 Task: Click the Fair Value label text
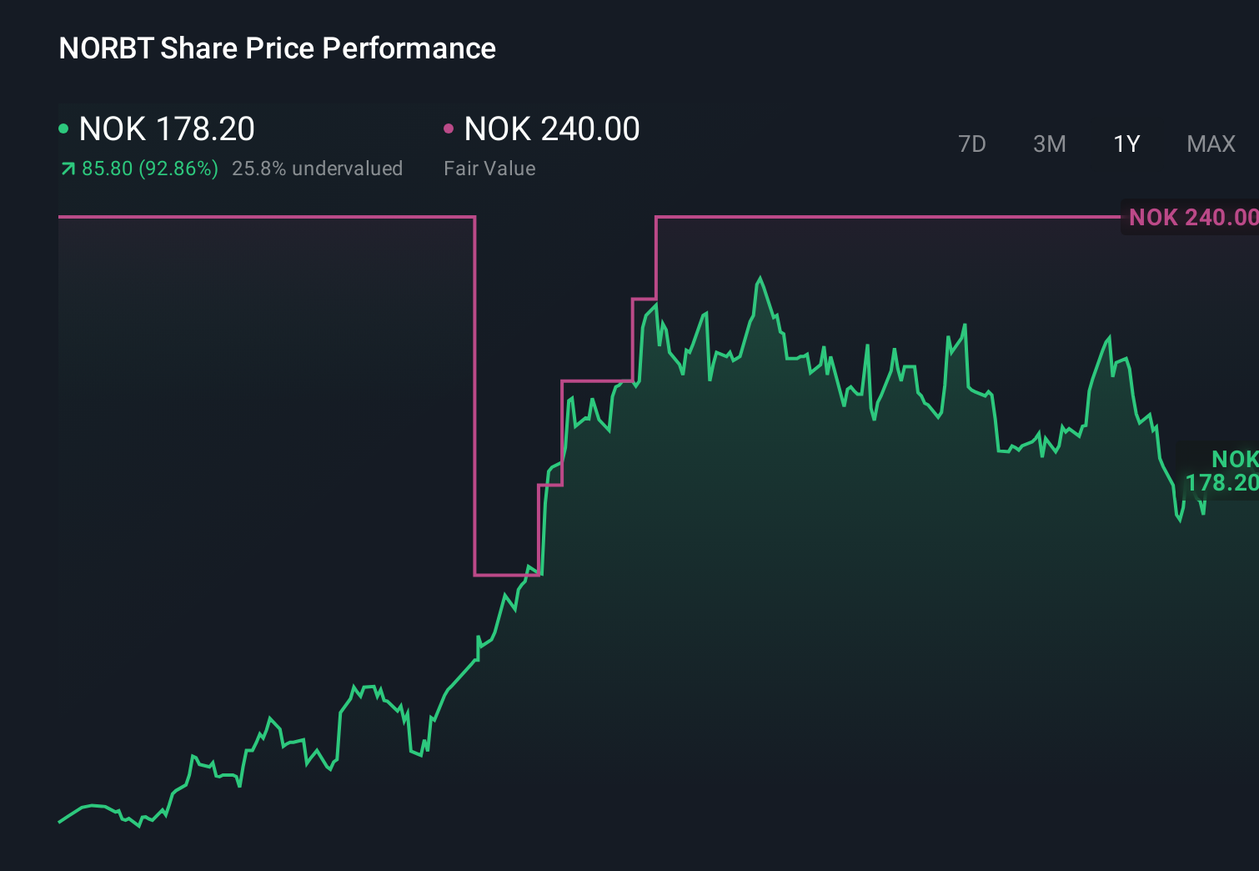[x=490, y=168]
